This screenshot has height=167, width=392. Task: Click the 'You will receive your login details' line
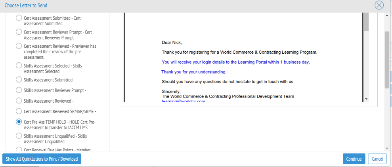236,62
